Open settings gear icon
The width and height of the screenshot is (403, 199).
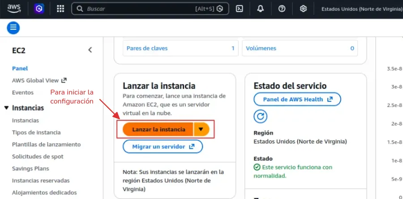click(x=303, y=9)
